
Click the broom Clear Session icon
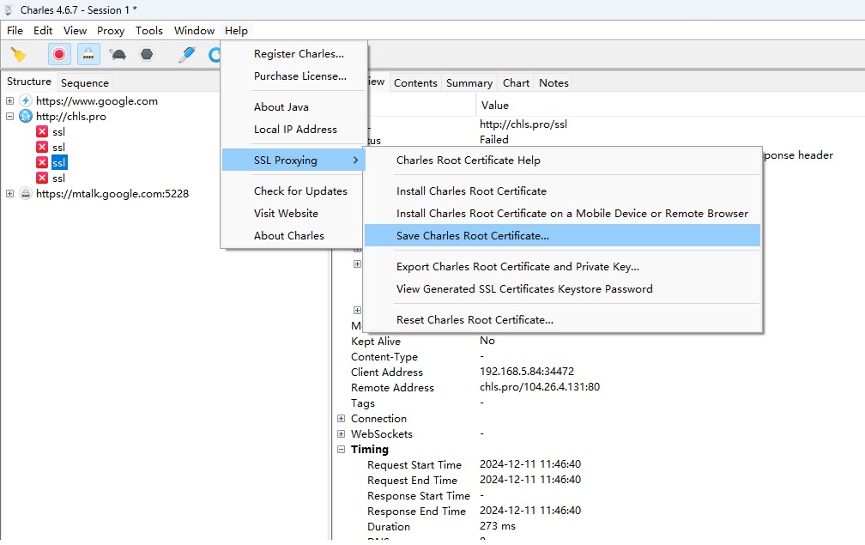tap(18, 54)
